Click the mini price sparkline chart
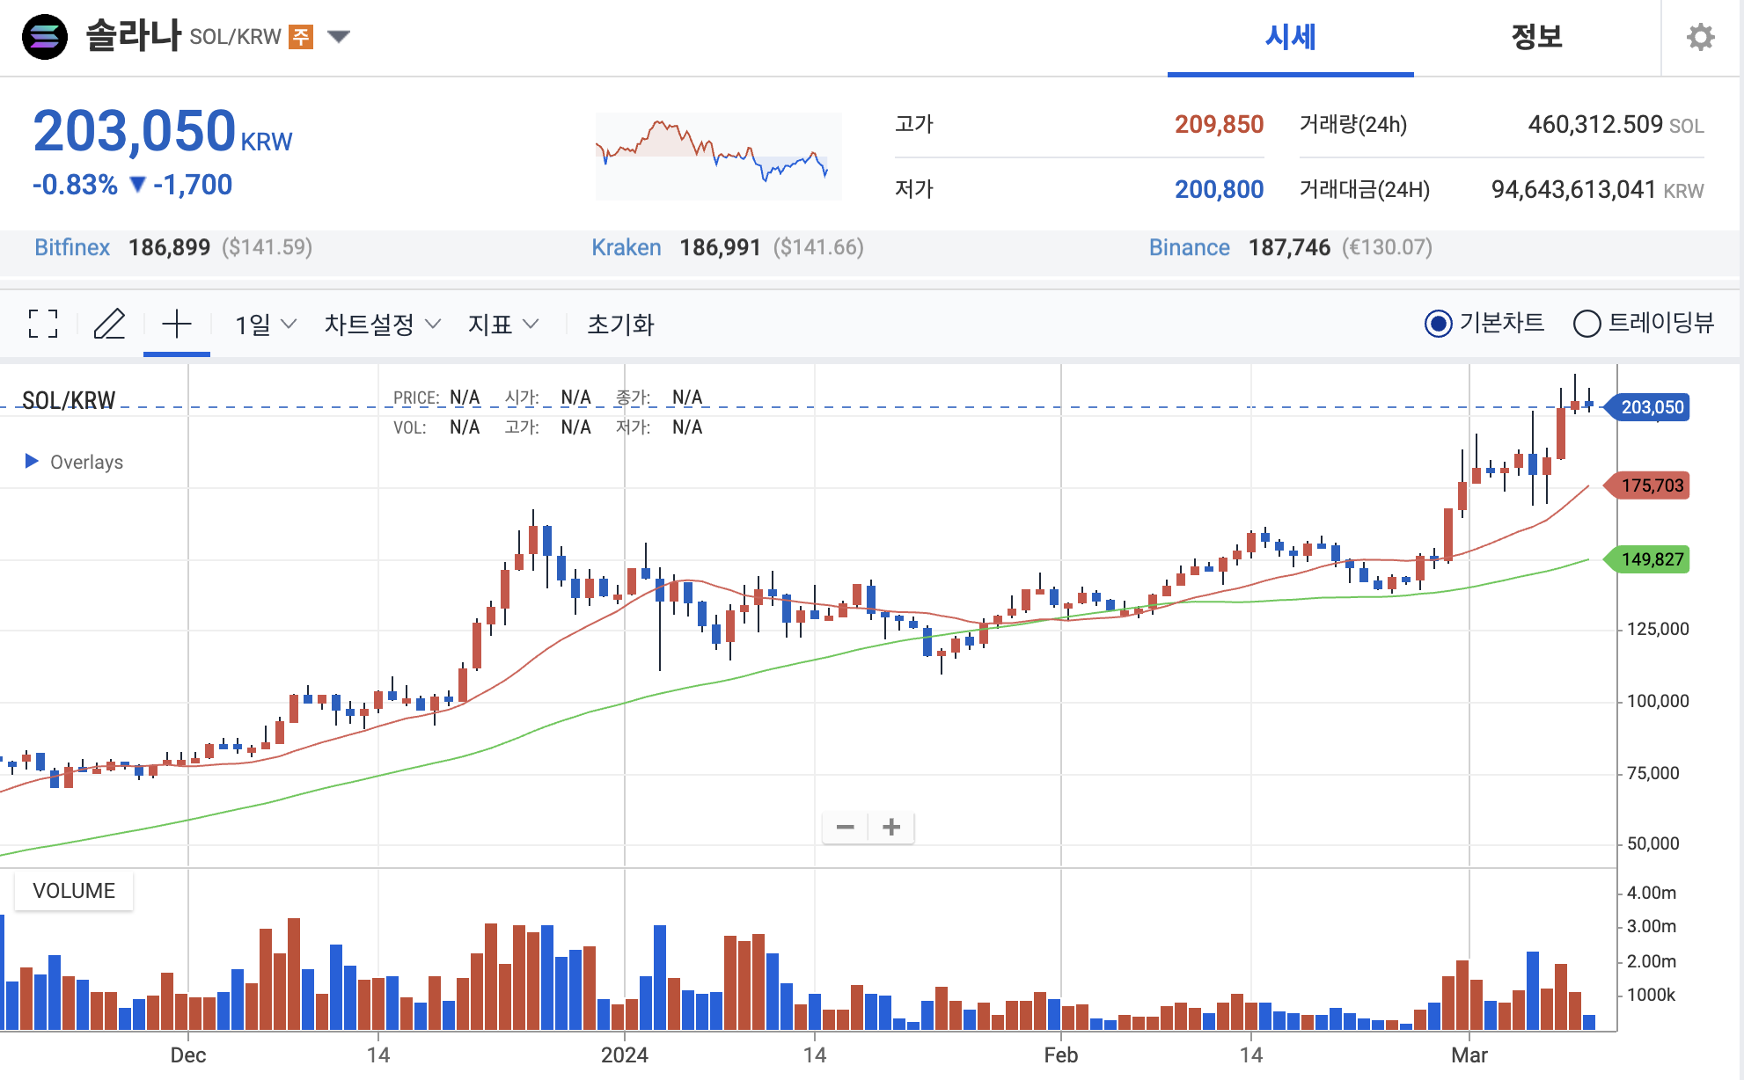The image size is (1744, 1080). 718,156
